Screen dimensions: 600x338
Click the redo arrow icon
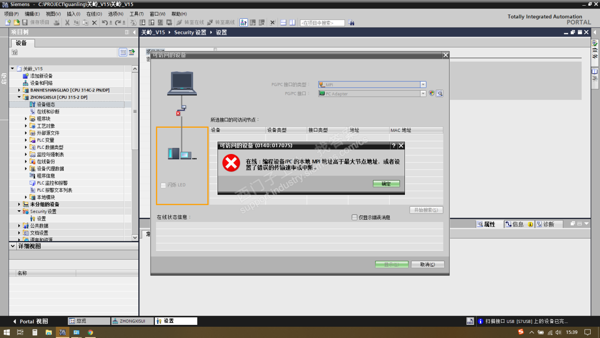tap(118, 23)
